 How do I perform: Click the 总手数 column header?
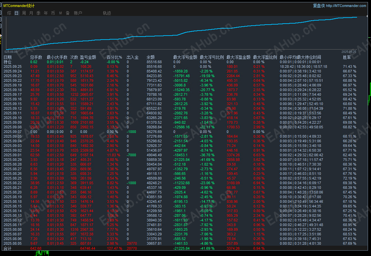tap(36, 57)
